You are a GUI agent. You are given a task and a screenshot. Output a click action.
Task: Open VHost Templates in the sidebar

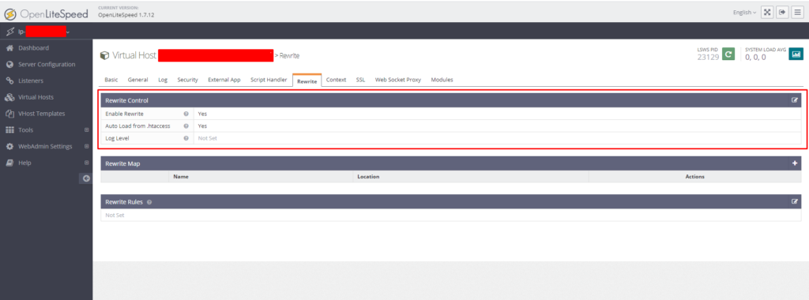[42, 114]
